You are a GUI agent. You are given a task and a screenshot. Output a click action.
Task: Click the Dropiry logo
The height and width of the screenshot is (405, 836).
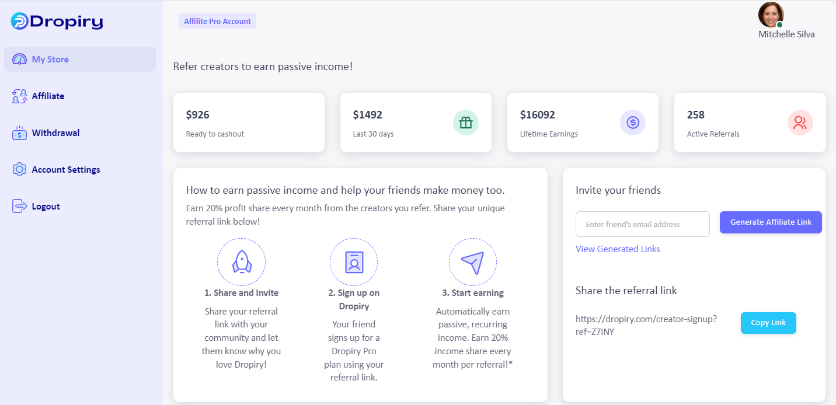coord(57,22)
